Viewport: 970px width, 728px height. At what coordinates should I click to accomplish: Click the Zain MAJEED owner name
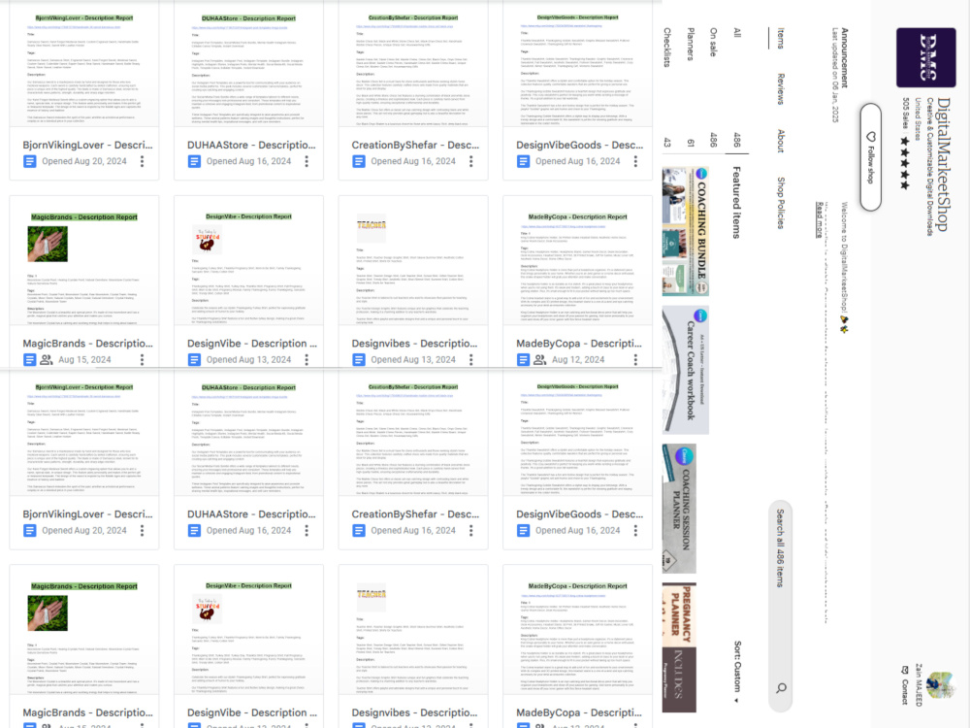[x=919, y=685]
